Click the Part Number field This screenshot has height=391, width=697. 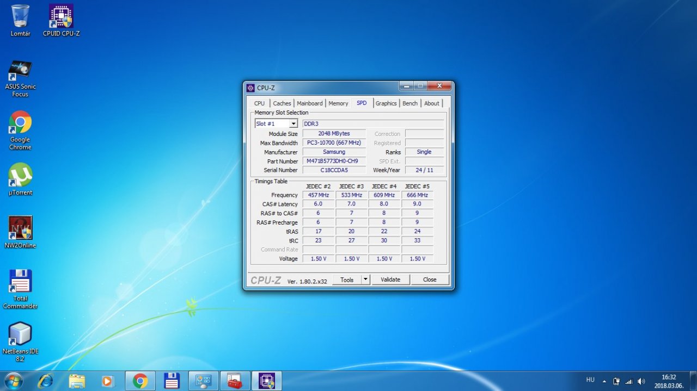click(x=333, y=161)
